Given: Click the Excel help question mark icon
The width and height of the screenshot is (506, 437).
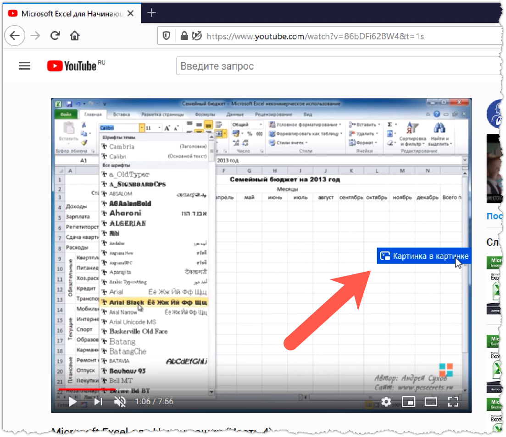Looking at the screenshot, I should 437,114.
